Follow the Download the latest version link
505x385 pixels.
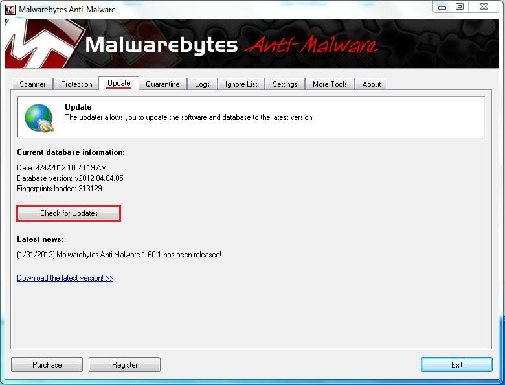click(65, 278)
